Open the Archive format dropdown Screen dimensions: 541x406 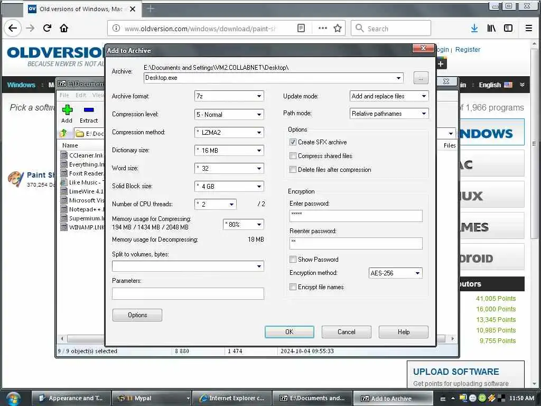(229, 96)
